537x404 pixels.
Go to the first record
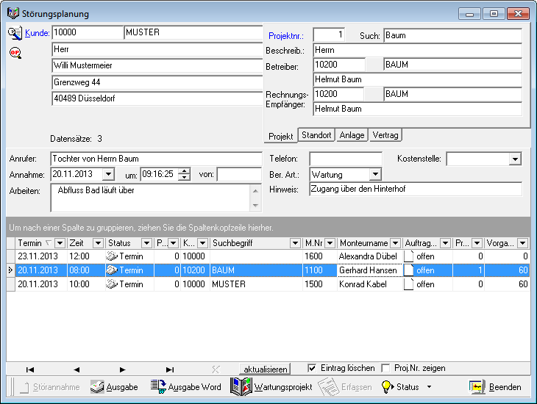pyautogui.click(x=30, y=369)
